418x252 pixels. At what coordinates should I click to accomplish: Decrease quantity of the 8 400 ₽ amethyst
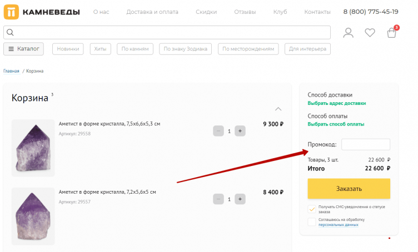pos(218,199)
